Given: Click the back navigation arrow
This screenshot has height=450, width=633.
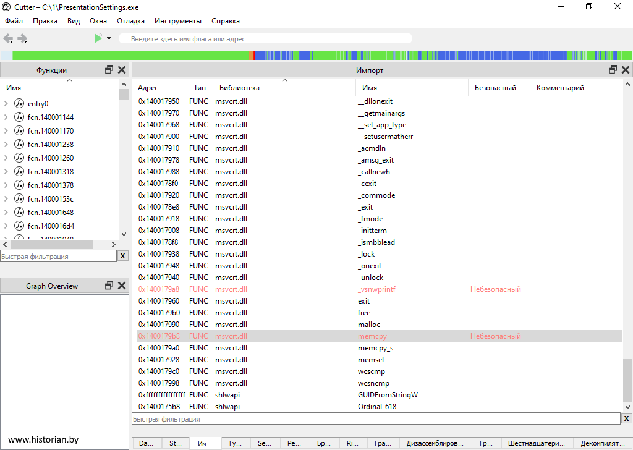Looking at the screenshot, I should point(8,38).
